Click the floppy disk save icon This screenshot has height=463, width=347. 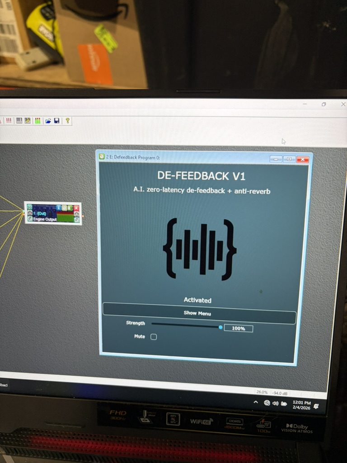56,120
